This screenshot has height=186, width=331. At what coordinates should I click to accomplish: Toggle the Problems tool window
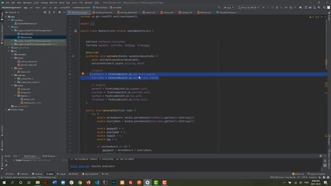23,174
